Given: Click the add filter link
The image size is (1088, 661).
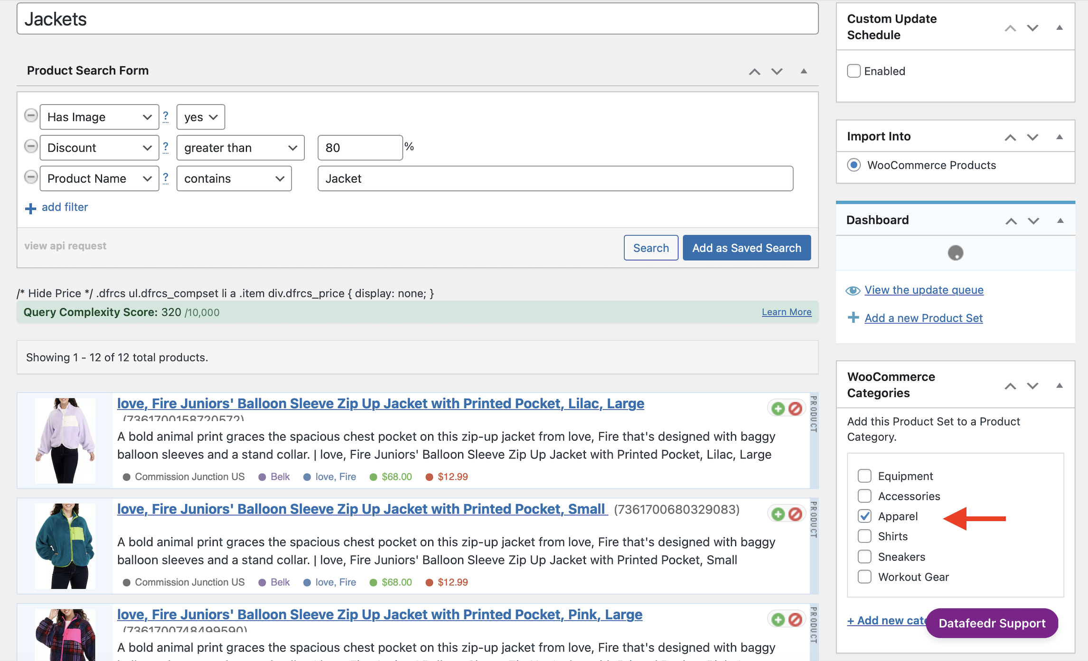Looking at the screenshot, I should pos(65,207).
